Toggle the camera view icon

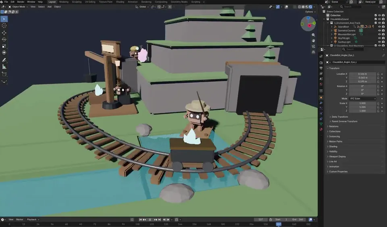click(x=313, y=46)
